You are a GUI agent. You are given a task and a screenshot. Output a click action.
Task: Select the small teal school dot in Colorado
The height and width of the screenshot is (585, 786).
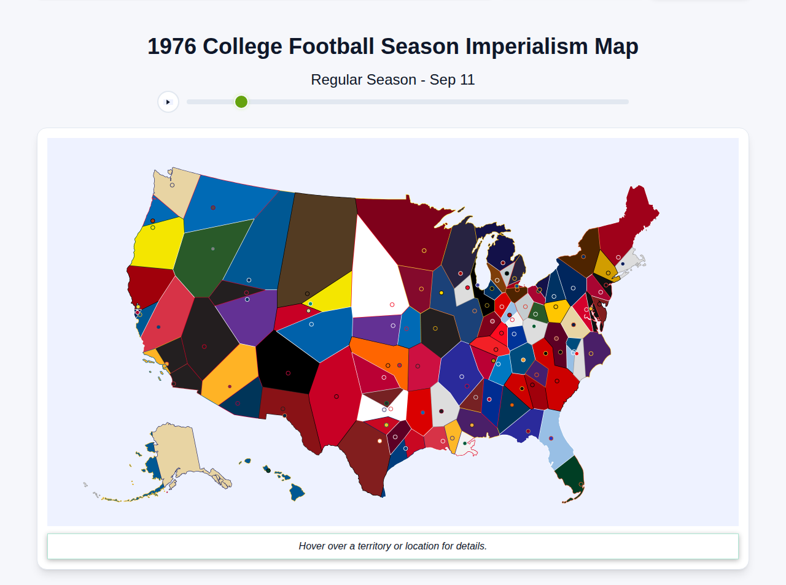point(310,304)
